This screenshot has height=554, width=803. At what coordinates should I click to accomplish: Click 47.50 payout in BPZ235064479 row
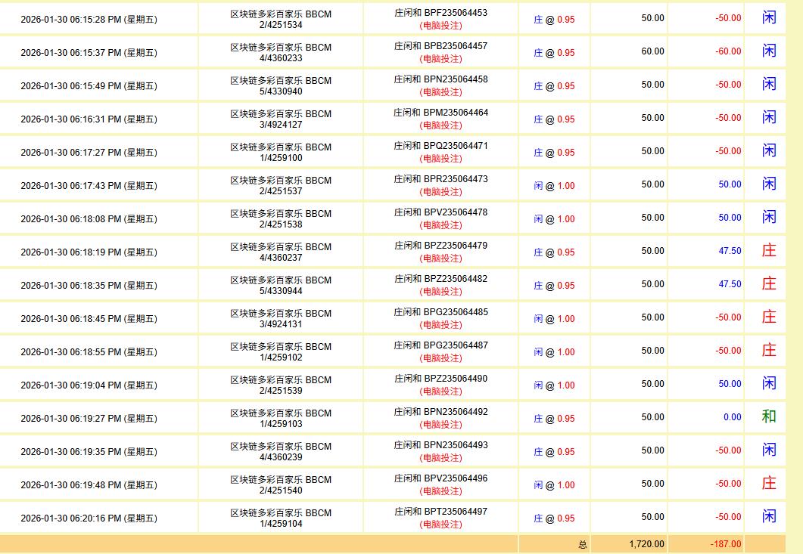tap(730, 251)
